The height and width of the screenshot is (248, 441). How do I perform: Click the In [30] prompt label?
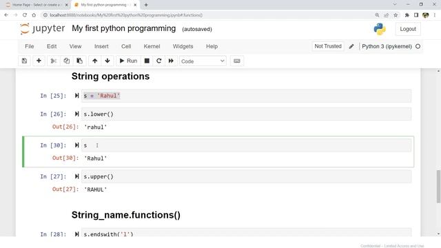[53, 145]
